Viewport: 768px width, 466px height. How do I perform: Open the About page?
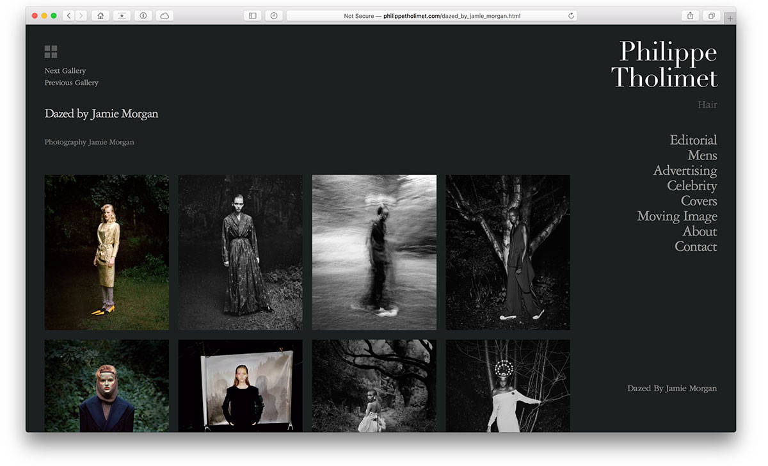(700, 231)
